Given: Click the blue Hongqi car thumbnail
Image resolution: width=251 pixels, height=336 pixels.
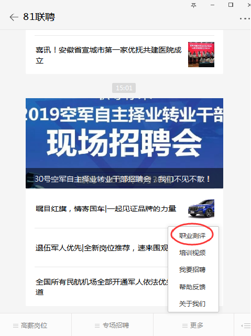Looking at the screenshot, I should pyautogui.click(x=201, y=209).
